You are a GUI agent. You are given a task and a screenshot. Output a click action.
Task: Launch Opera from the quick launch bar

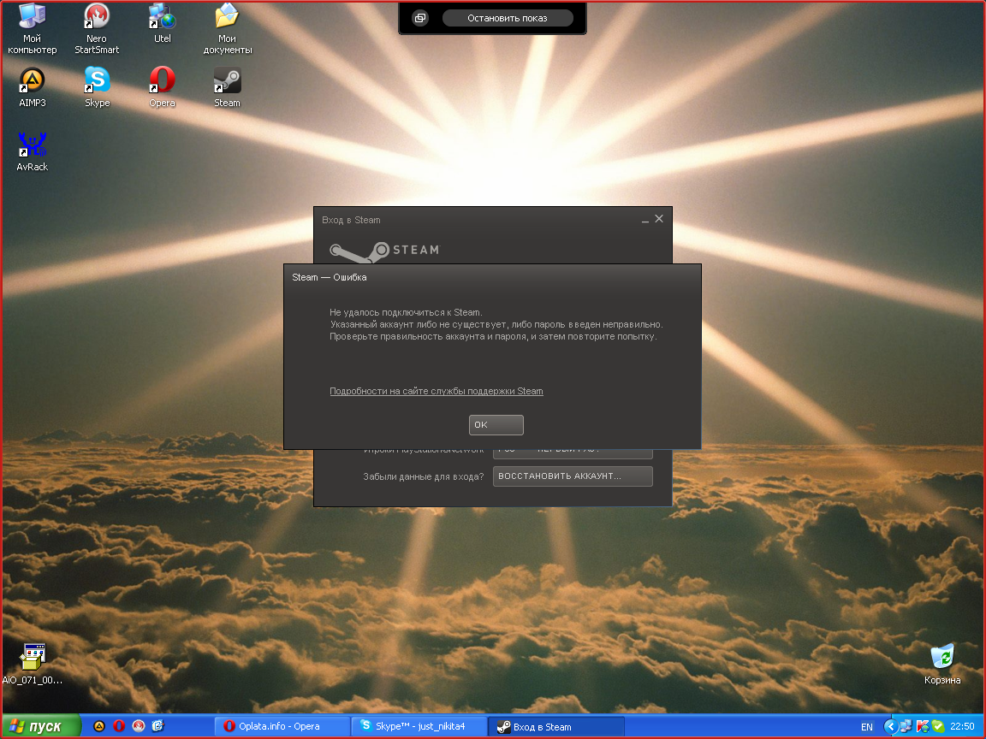tap(119, 726)
